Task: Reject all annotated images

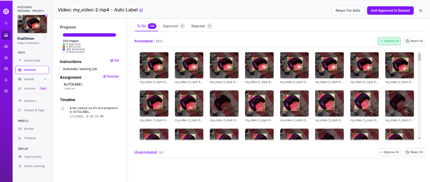Action: [414, 41]
